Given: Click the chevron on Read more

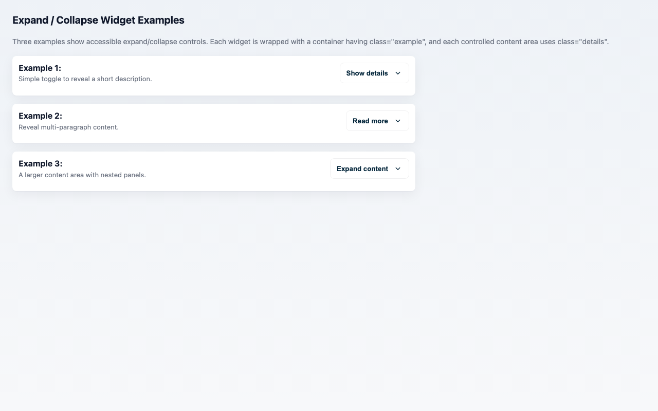Looking at the screenshot, I should pos(397,121).
